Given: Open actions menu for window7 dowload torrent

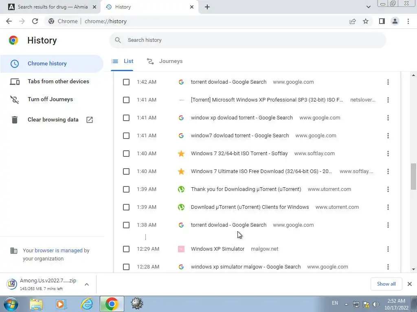Looking at the screenshot, I should [x=388, y=136].
